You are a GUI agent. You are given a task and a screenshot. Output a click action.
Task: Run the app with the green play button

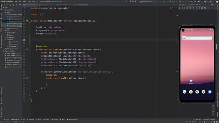(155, 2)
